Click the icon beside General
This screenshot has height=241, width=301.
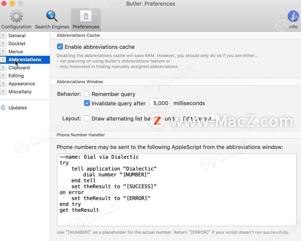point(3,35)
